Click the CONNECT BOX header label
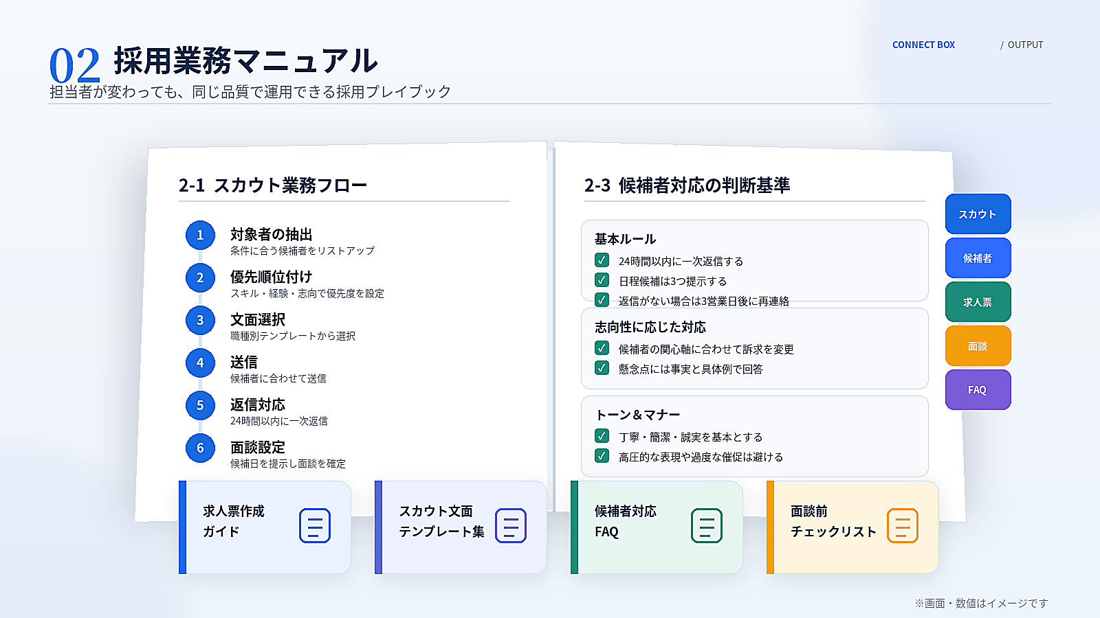 point(923,45)
